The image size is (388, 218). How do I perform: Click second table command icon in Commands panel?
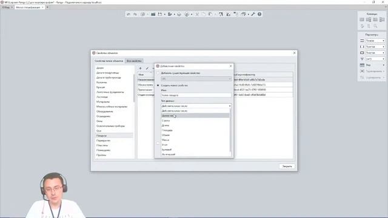click(x=369, y=19)
